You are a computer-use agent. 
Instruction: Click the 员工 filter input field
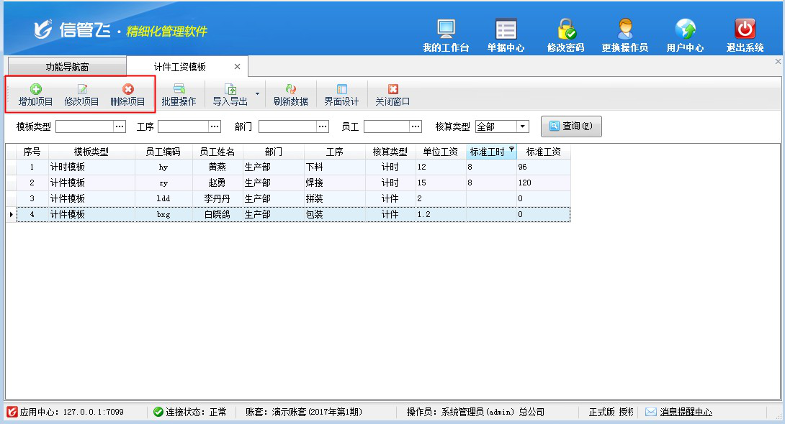386,126
